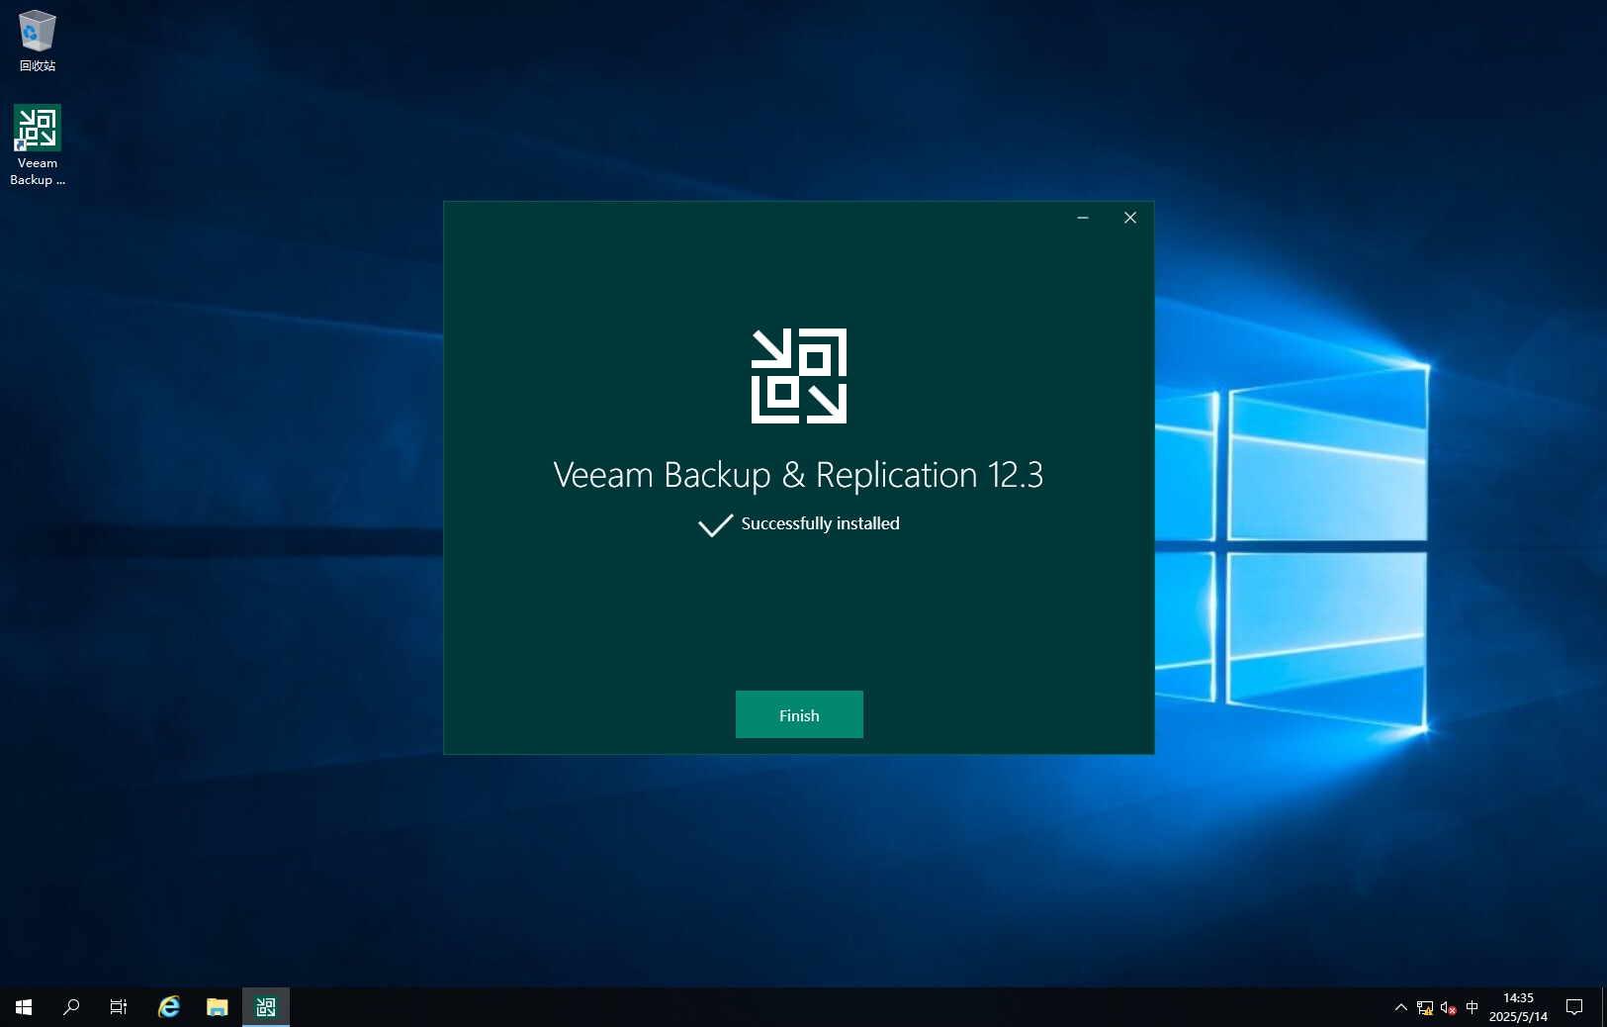Launch Internet Explorer from the taskbar
Image resolution: width=1607 pixels, height=1027 pixels.
click(169, 1007)
